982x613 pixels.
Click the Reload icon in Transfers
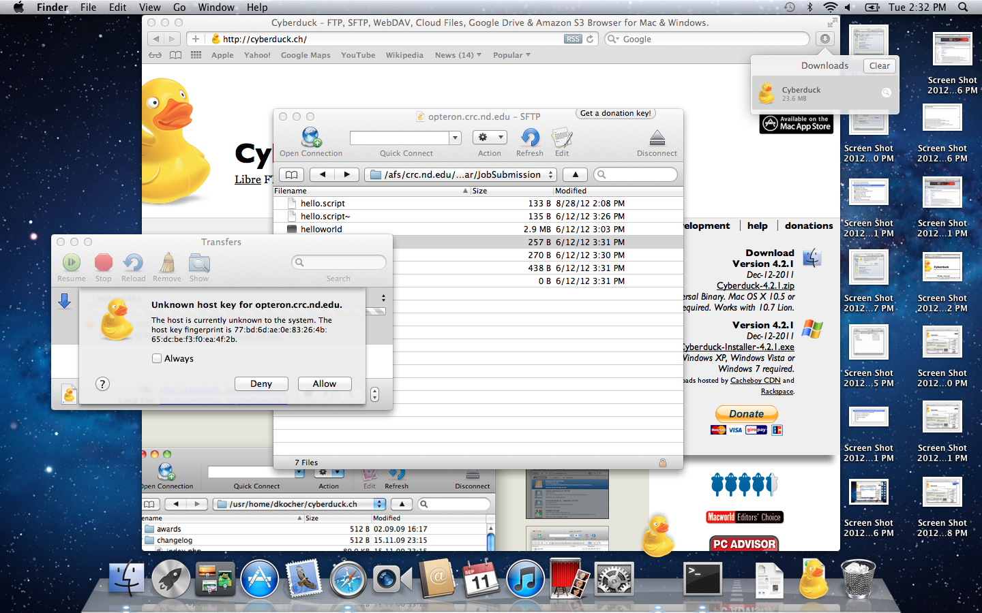point(134,263)
